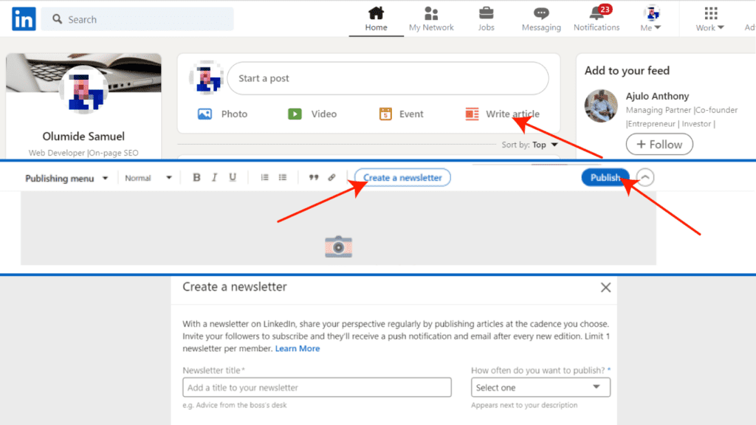Open the publish frequency Select one dropdown
This screenshot has height=425, width=756.
[540, 387]
